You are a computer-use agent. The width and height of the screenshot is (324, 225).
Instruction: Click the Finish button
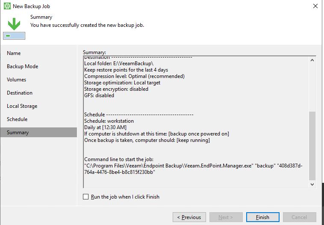pyautogui.click(x=262, y=217)
